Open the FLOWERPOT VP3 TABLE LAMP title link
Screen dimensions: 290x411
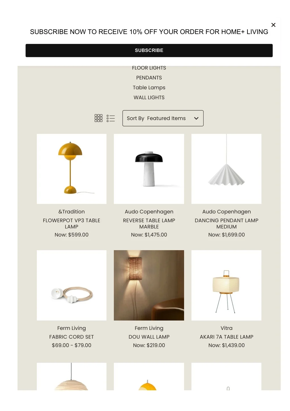click(x=72, y=224)
